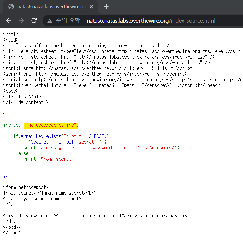Click the globe favicon on the tab
This screenshot has width=243, height=241.
pos(11,7)
